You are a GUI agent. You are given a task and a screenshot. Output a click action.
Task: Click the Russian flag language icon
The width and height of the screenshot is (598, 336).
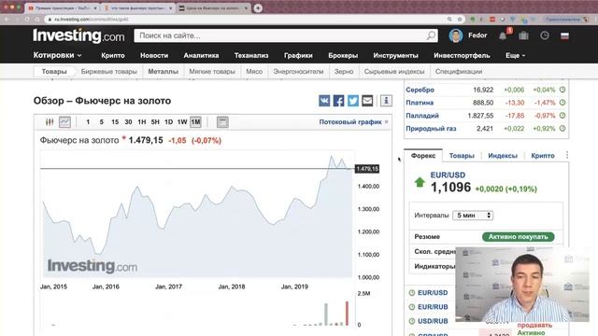coord(564,35)
